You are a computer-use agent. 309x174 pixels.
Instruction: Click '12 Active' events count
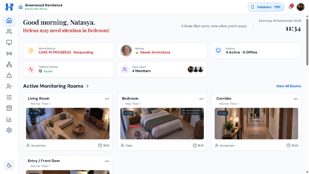pos(46,71)
